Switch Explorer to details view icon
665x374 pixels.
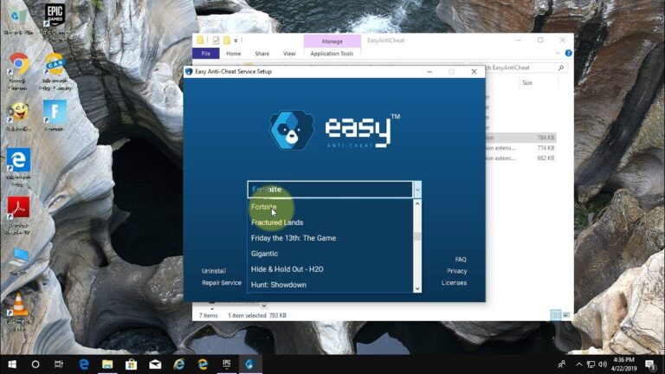click(x=556, y=315)
